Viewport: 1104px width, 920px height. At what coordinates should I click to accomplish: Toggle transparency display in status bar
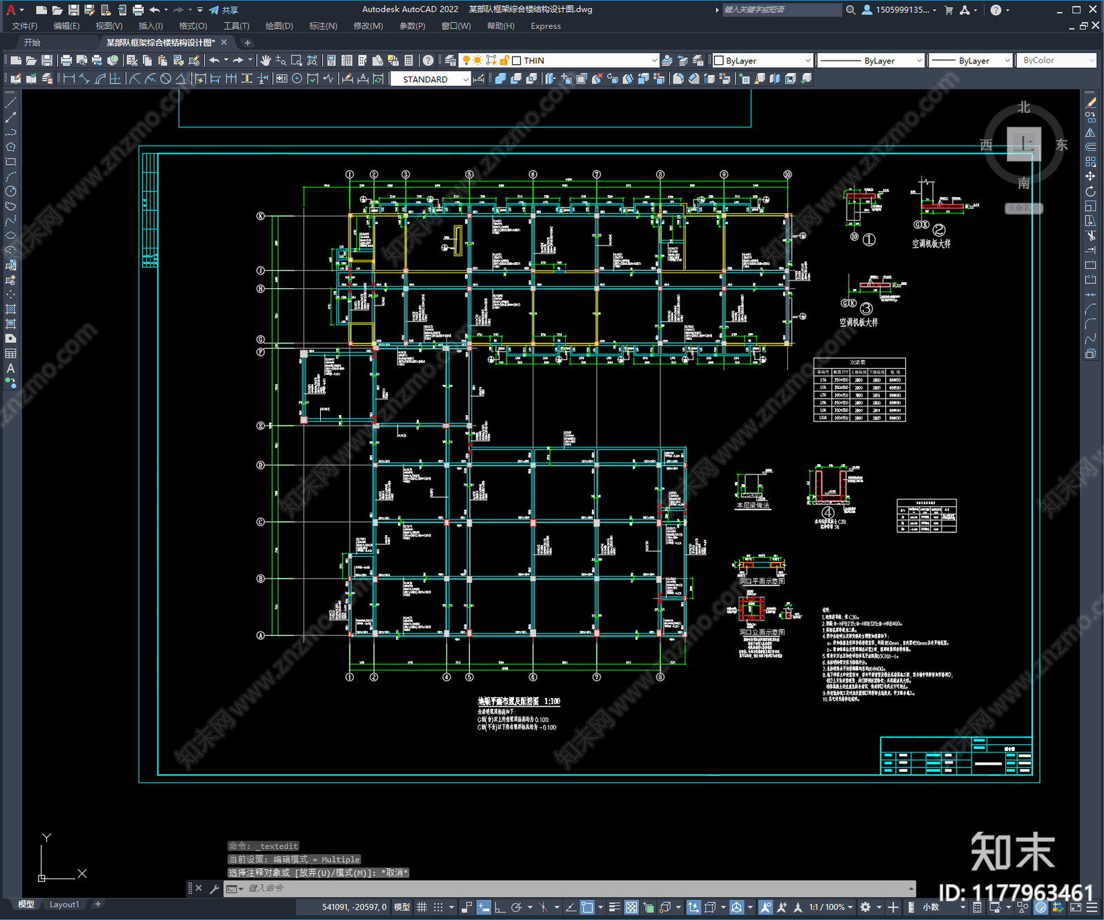pos(631,907)
